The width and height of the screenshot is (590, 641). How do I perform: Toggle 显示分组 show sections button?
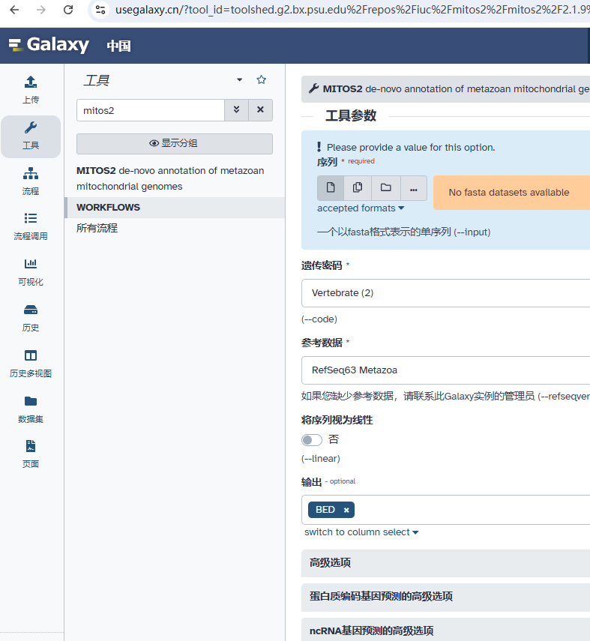(175, 143)
